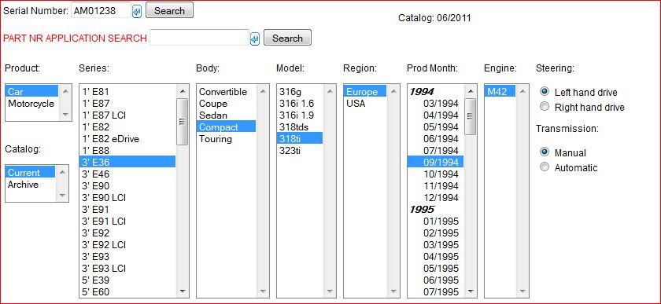Select Europe region
The height and width of the screenshot is (304, 661).
click(x=365, y=91)
